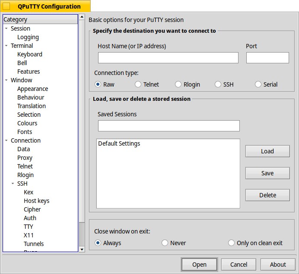Screen dimensions: 299x274
Task: Open the Features category
Action: [29, 72]
